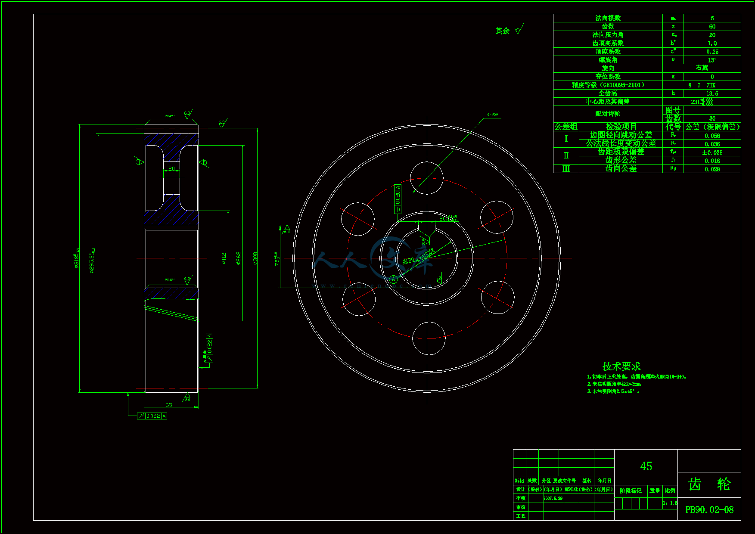Click the 阶段标记 title block cell
Screen dimensions: 755x534
(x=631, y=491)
